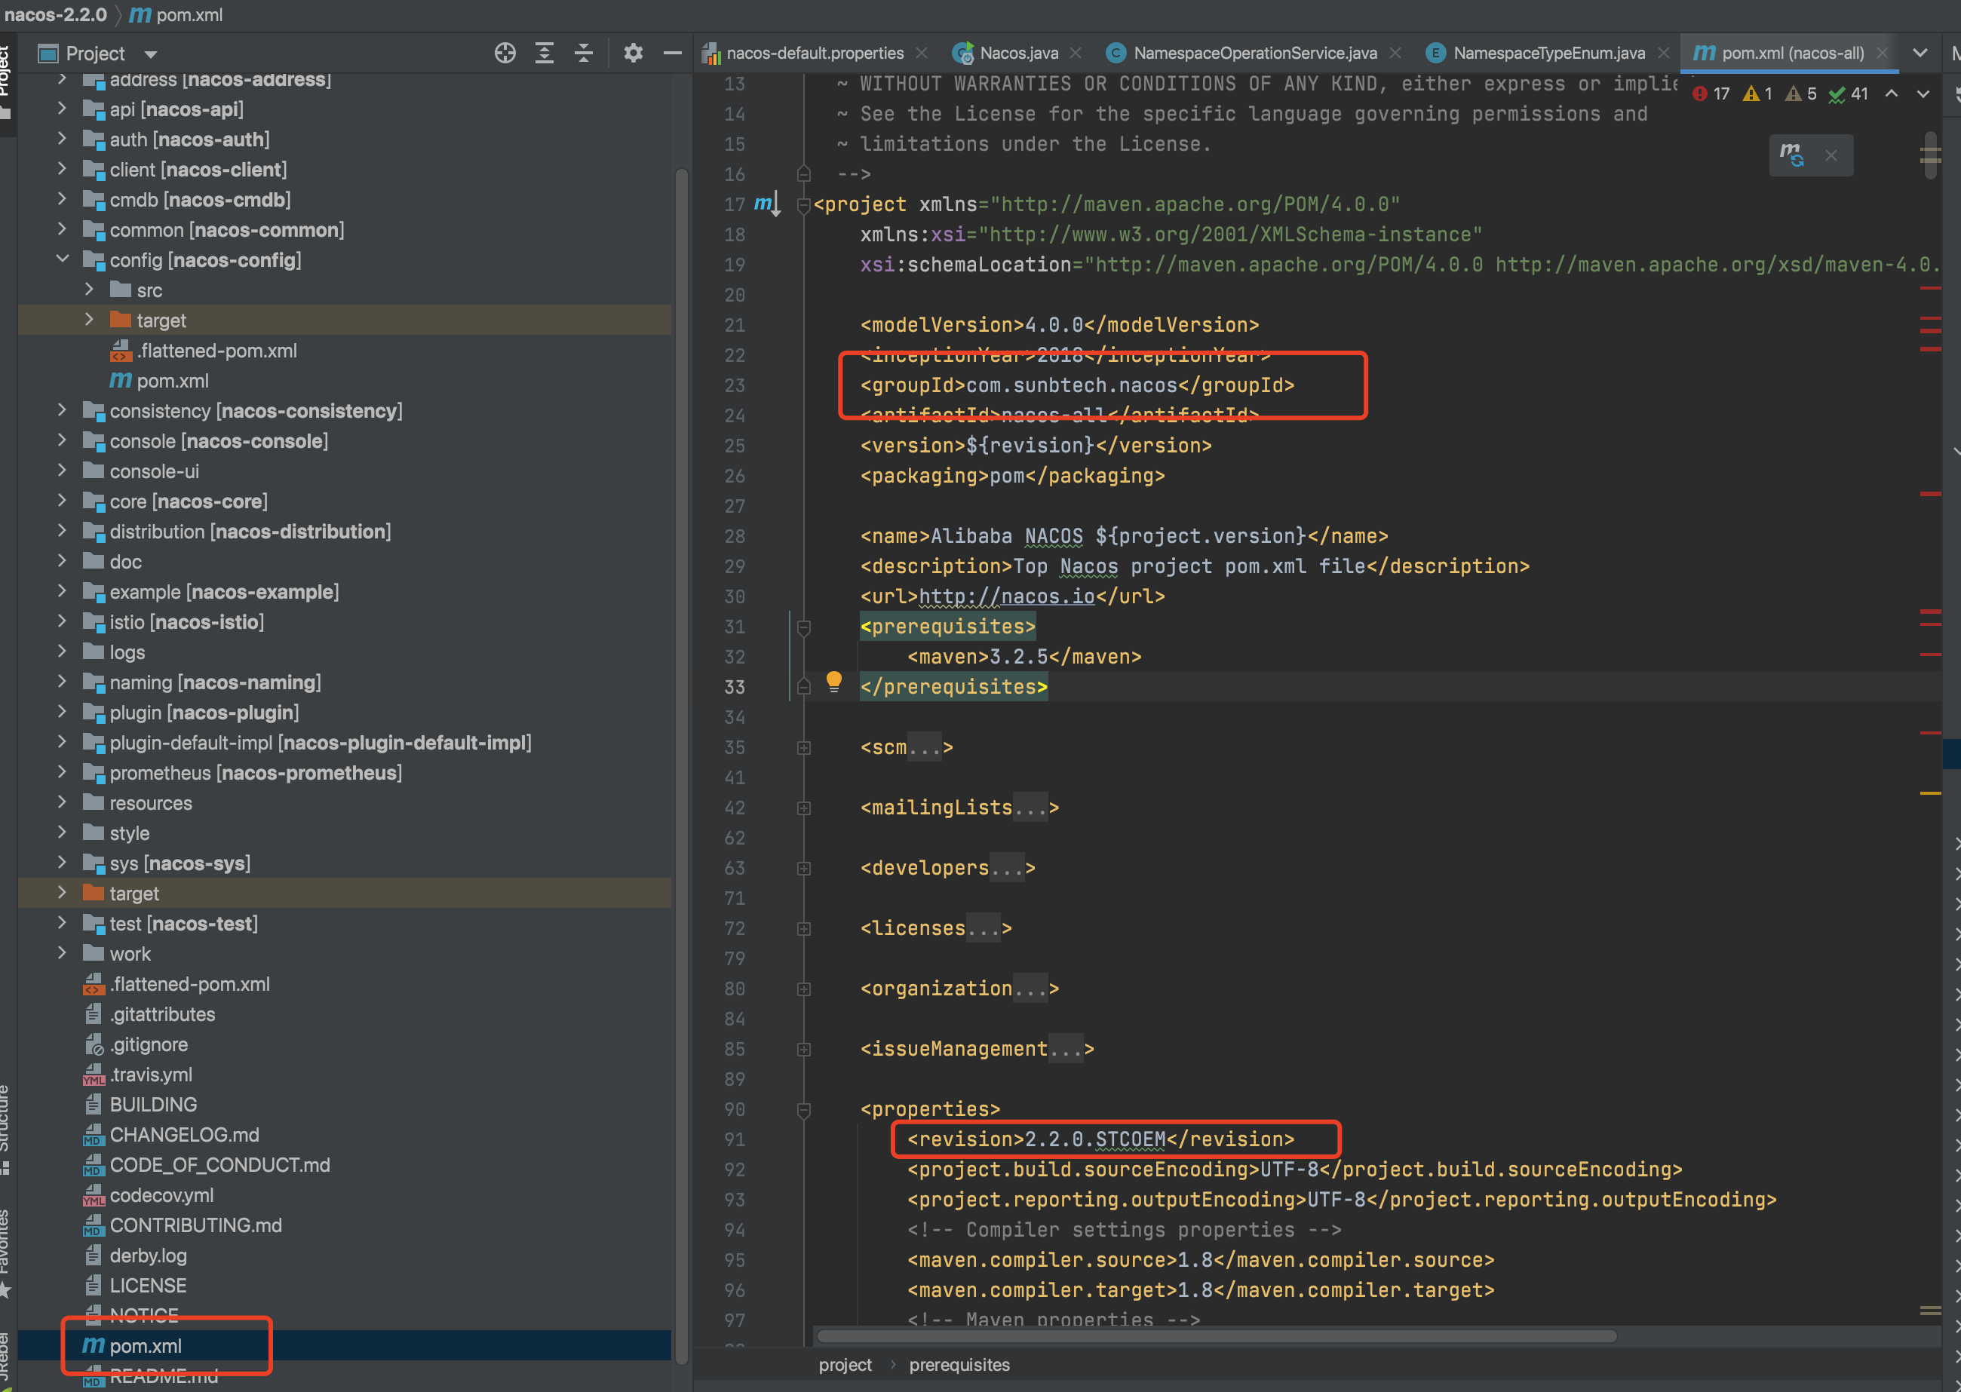Click the typo check indicator showing 41

coord(1848,94)
